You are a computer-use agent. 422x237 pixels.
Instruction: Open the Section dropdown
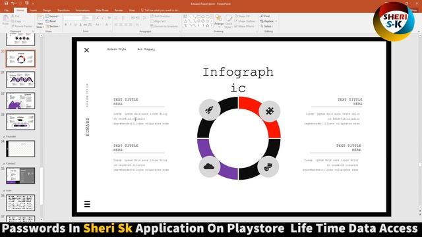click(53, 26)
